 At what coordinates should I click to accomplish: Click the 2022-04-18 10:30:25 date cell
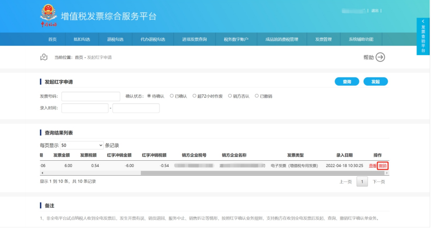[x=344, y=165]
